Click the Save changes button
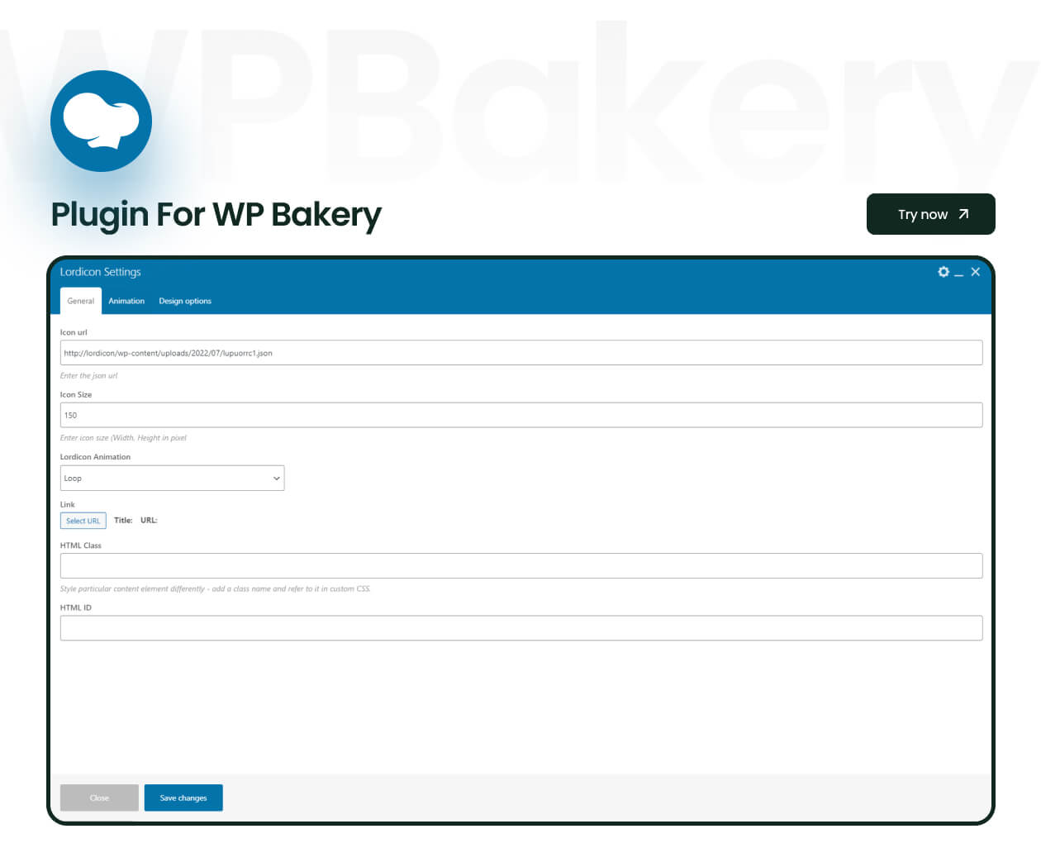This screenshot has width=1041, height=867. tap(183, 798)
